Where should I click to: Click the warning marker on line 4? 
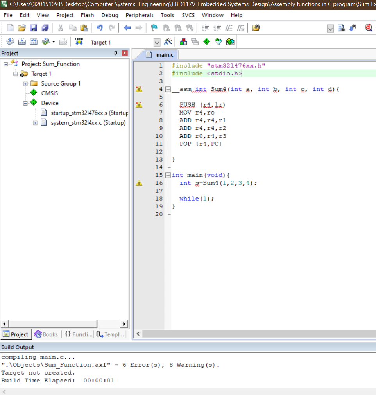(139, 89)
